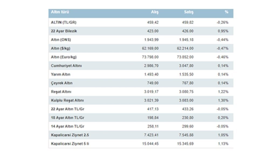Open the Çeyrek Altın entry
Screen dimensions: 276x168
point(62,83)
